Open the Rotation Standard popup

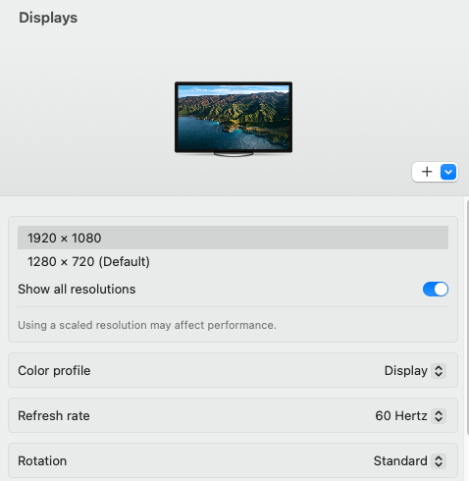click(x=410, y=461)
